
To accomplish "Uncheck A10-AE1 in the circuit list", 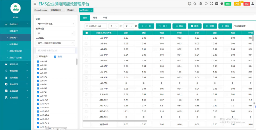I will click(x=38, y=100).
